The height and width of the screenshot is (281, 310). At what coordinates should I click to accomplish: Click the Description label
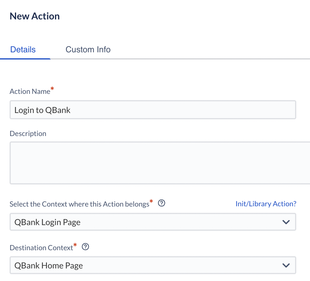coord(28,134)
